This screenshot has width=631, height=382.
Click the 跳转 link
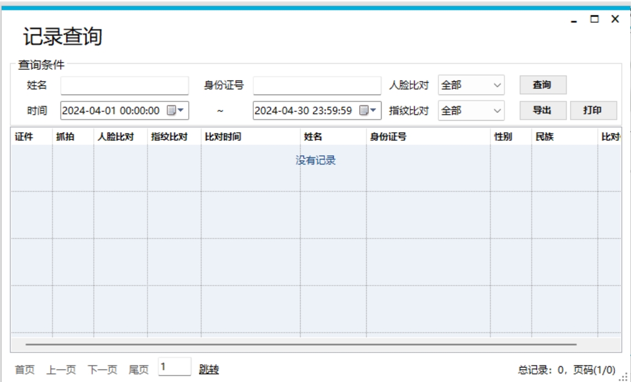point(209,370)
